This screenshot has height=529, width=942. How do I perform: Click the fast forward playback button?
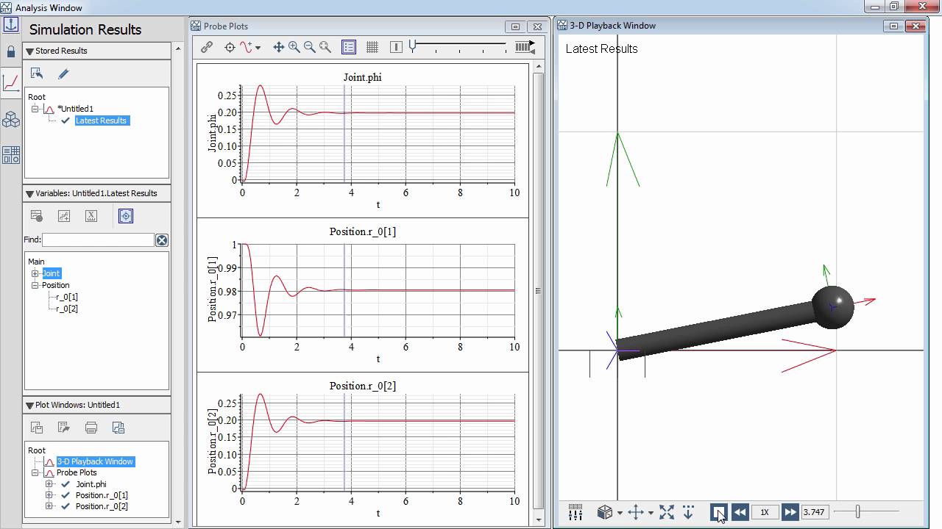point(790,512)
